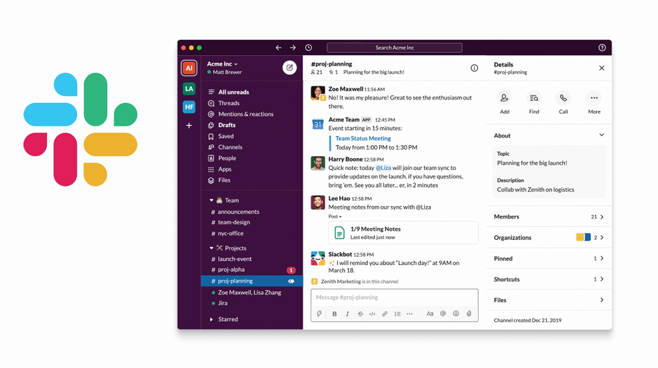The width and height of the screenshot is (658, 368).
Task: Go forward with the right arrow
Action: pyautogui.click(x=293, y=48)
